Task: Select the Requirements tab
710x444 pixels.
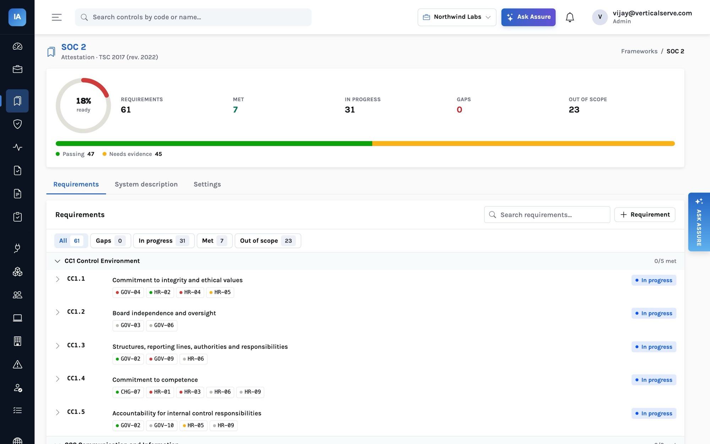Action: [76, 184]
